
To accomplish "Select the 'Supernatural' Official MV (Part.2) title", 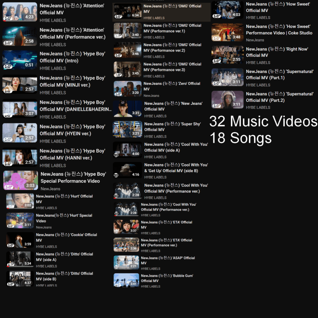I will point(280,97).
